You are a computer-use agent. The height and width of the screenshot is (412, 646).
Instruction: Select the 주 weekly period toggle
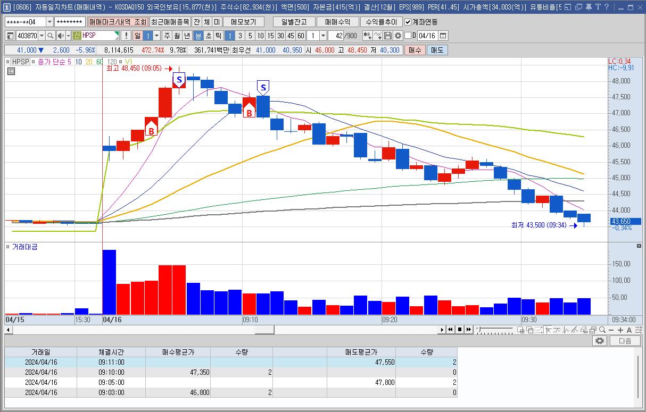[167, 36]
